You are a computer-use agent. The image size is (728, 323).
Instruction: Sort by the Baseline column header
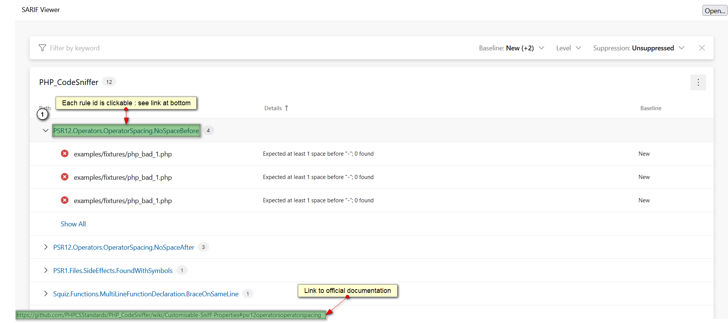point(651,108)
